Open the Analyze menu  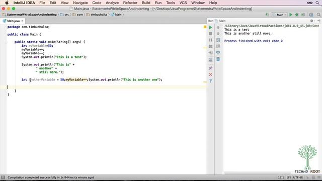point(112,3)
